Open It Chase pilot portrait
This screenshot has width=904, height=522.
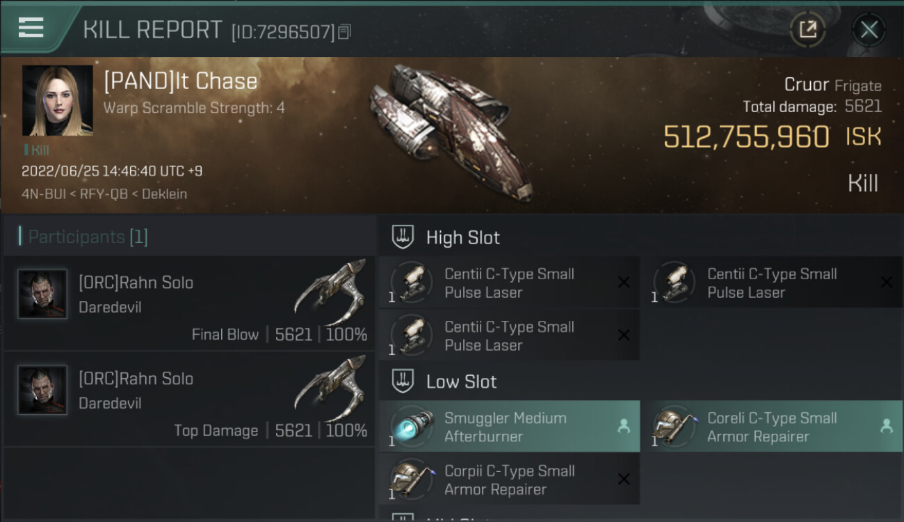[57, 100]
